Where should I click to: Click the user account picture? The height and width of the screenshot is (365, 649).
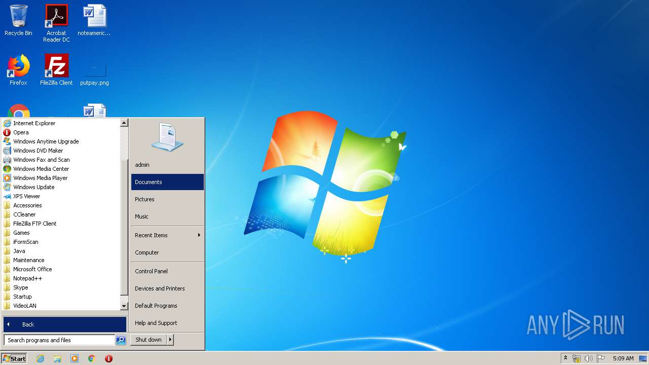[167, 137]
